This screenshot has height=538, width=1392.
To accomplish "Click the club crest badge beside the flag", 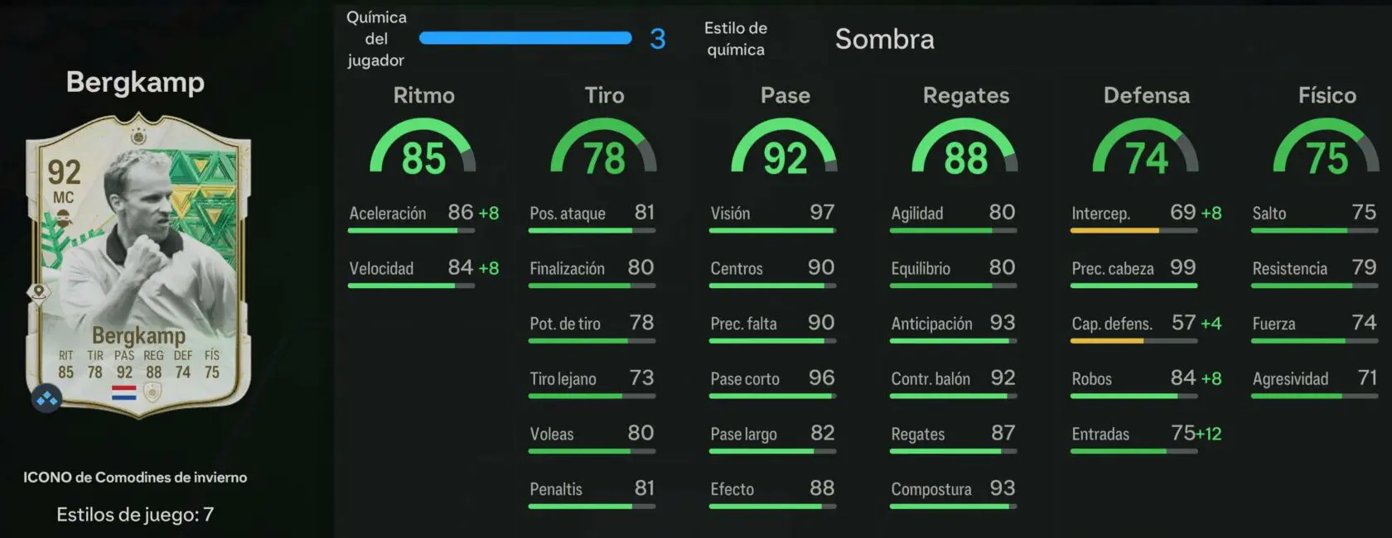I will (x=152, y=392).
